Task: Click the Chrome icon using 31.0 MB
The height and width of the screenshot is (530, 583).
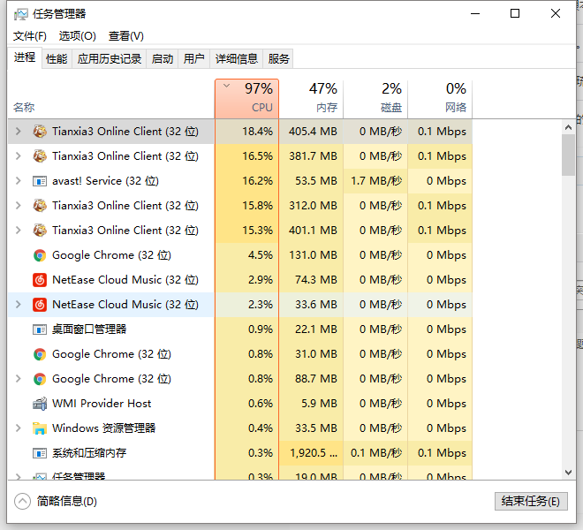Action: tap(40, 354)
